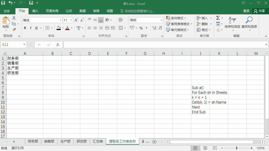Image resolution: width=269 pixels, height=151 pixels.
Task: Open the font size 11 dropdown
Action: click(71, 20)
